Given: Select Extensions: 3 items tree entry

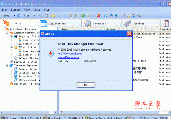Looking at the screenshot, I should click(x=29, y=76).
